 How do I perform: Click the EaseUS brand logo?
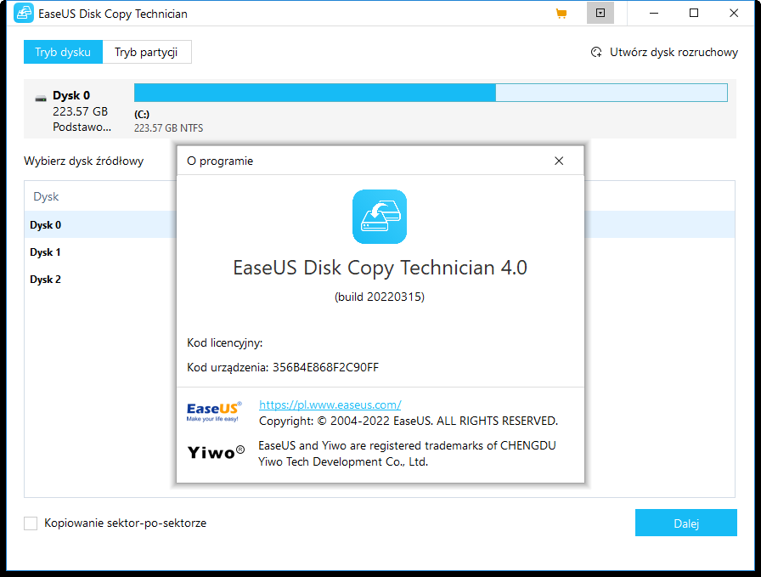coord(214,411)
